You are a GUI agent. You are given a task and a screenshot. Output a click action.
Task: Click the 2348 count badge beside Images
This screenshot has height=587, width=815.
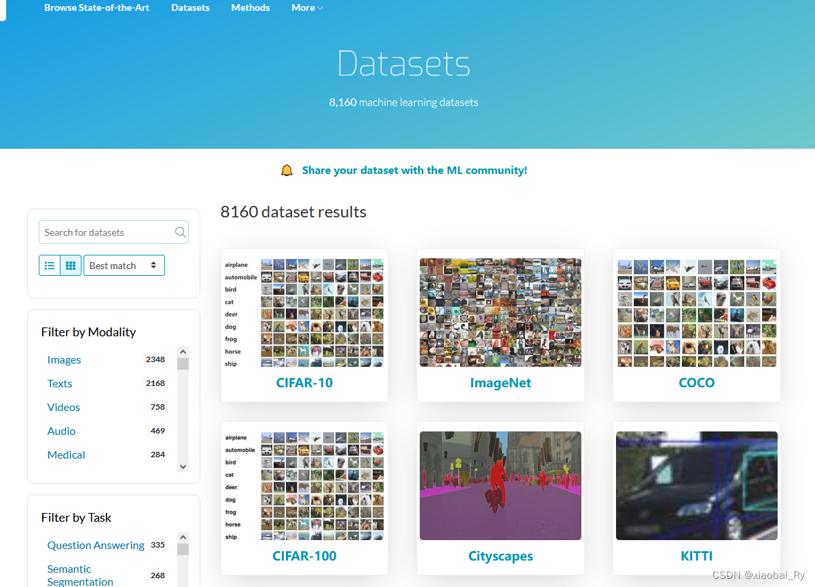pyautogui.click(x=156, y=359)
